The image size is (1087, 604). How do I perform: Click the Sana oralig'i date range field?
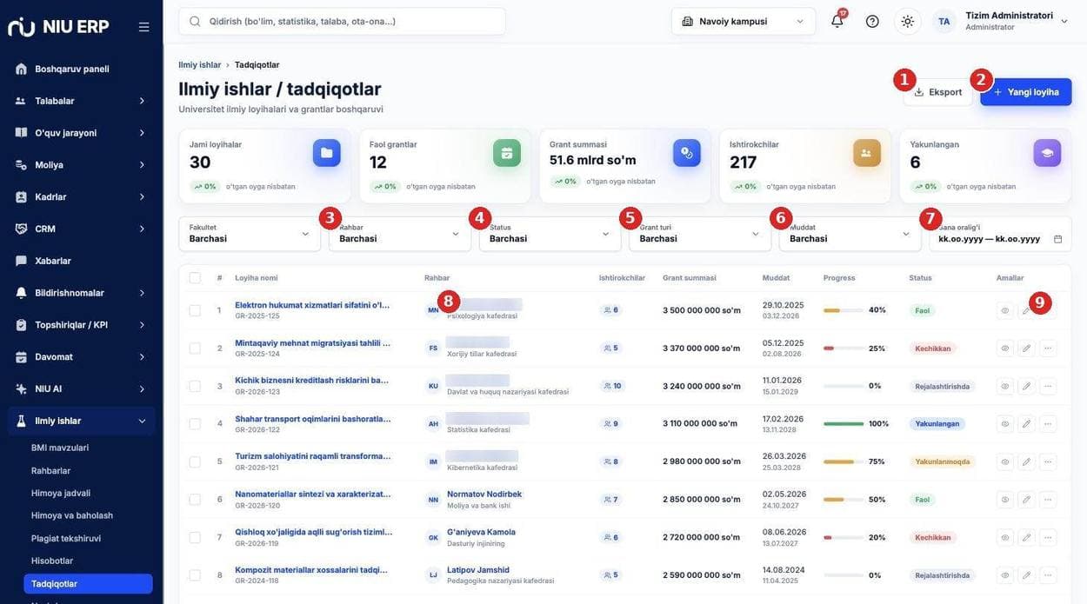(x=1000, y=234)
